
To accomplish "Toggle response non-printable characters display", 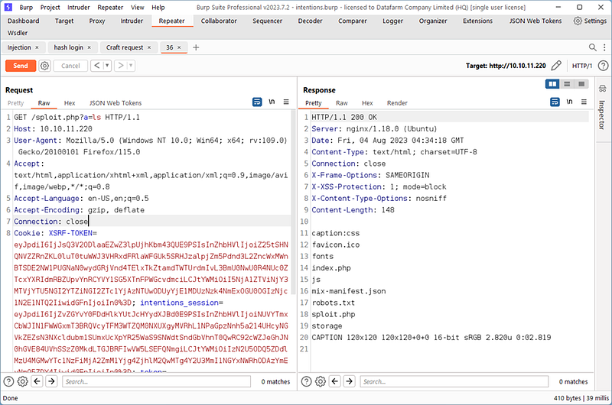I will pos(569,102).
